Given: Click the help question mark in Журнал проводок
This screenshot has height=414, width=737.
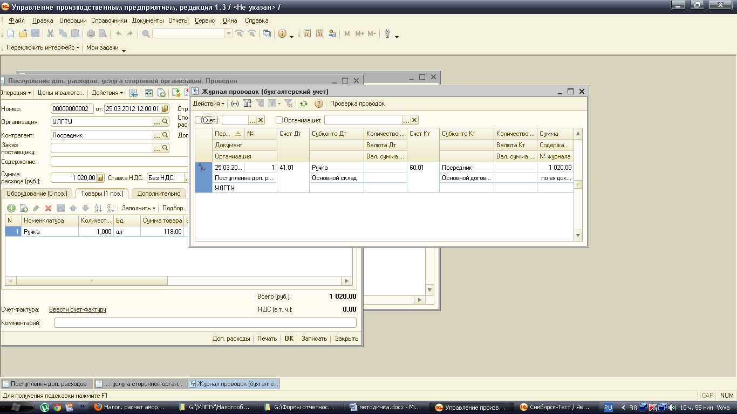Looking at the screenshot, I should 319,103.
